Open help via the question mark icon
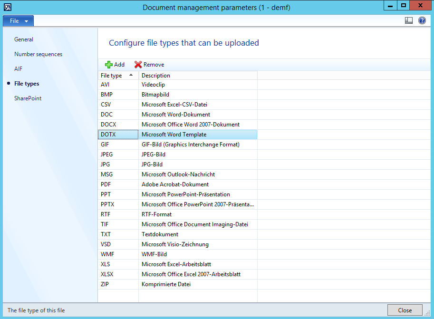The image size is (434, 319). point(422,20)
